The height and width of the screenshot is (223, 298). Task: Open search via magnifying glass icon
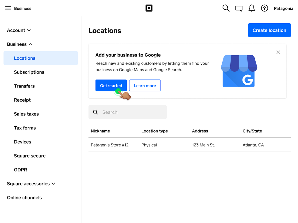(x=226, y=8)
